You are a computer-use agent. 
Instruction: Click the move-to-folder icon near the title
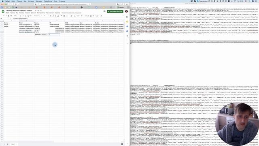38,11
